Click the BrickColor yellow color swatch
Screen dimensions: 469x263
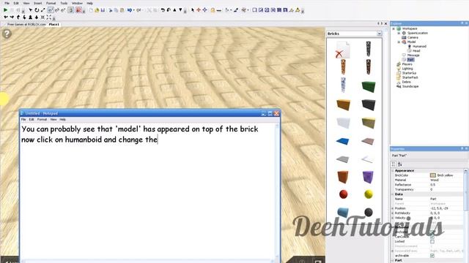coord(433,175)
